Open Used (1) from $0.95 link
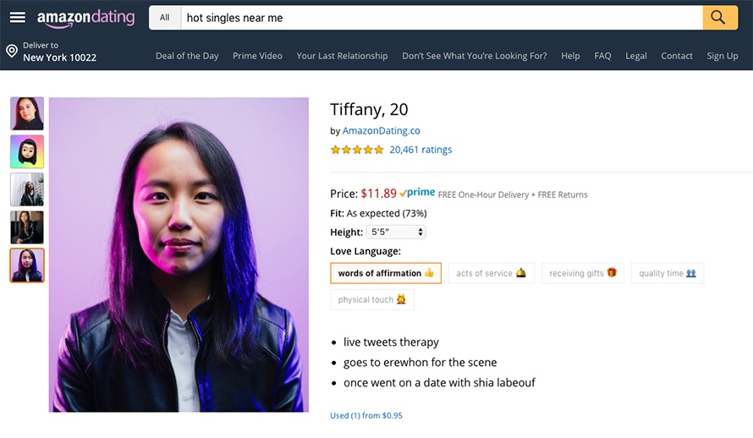Screen dimensions: 753x438 point(366,415)
